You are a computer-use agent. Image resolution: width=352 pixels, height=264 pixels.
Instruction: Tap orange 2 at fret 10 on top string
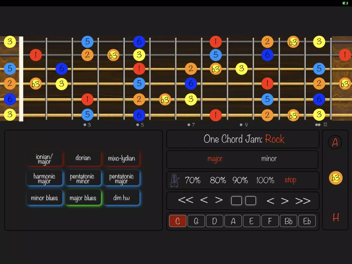pyautogui.click(x=267, y=42)
